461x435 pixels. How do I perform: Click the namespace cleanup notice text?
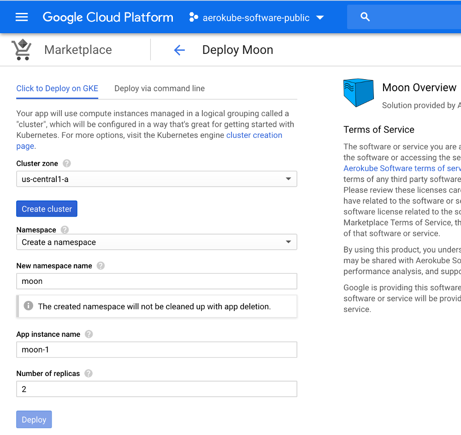154,306
